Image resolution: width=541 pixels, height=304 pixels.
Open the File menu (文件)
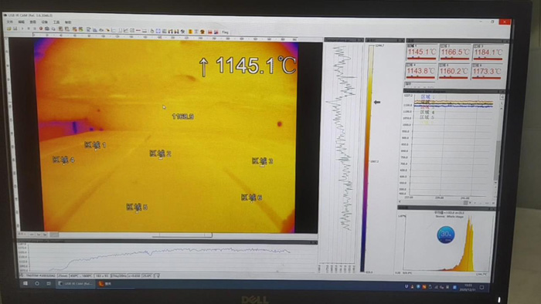pyautogui.click(x=9, y=22)
